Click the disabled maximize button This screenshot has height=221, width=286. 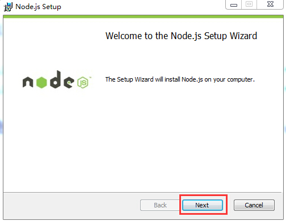point(249,5)
